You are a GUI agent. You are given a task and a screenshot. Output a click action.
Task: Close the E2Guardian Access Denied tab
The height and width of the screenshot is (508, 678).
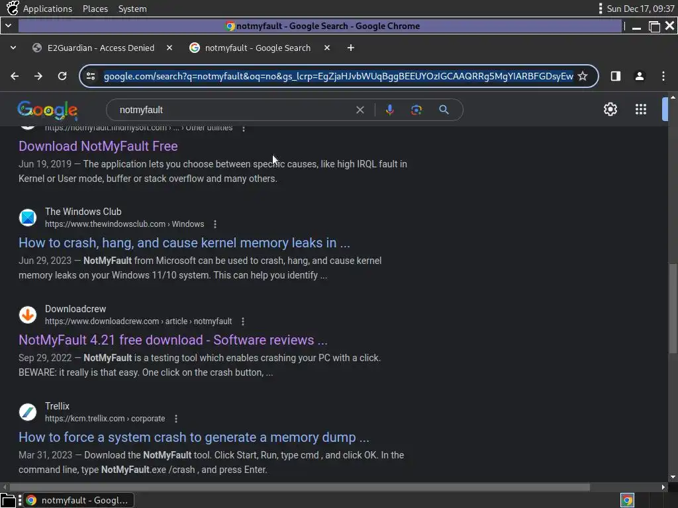tap(169, 48)
